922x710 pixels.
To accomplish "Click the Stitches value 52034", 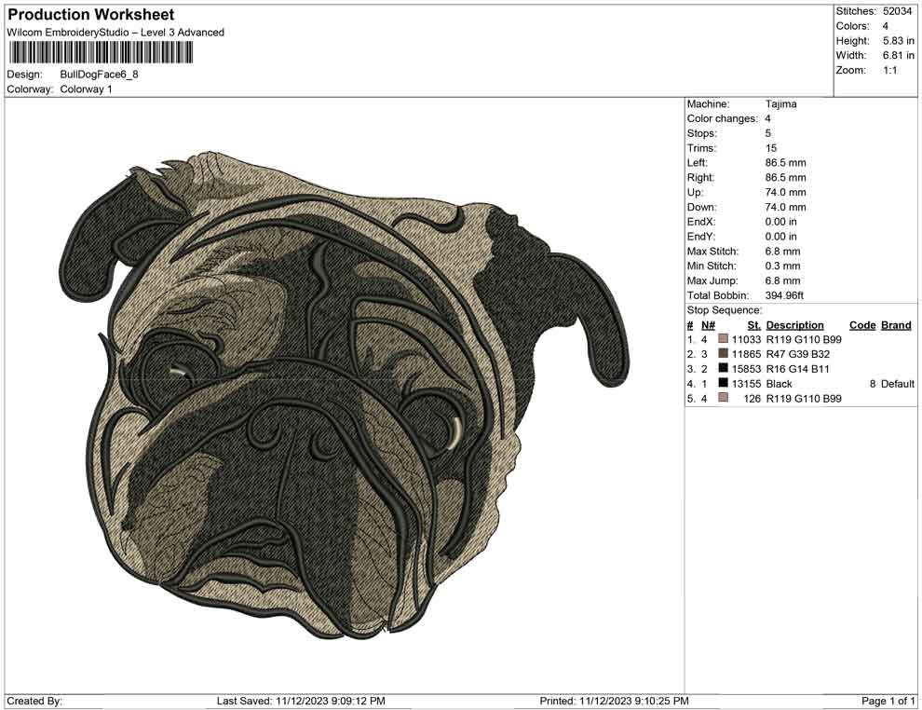I will point(897,11).
